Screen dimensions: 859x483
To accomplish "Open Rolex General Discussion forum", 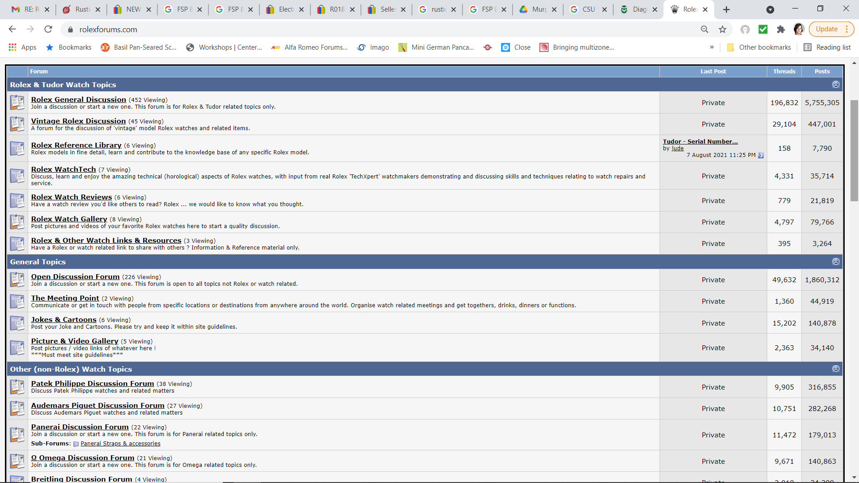I will (x=78, y=99).
